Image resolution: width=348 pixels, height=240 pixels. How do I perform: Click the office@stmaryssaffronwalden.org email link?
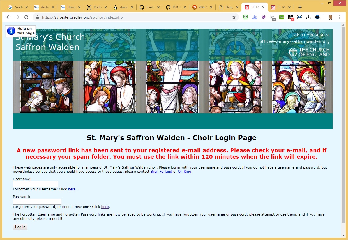[x=294, y=41]
